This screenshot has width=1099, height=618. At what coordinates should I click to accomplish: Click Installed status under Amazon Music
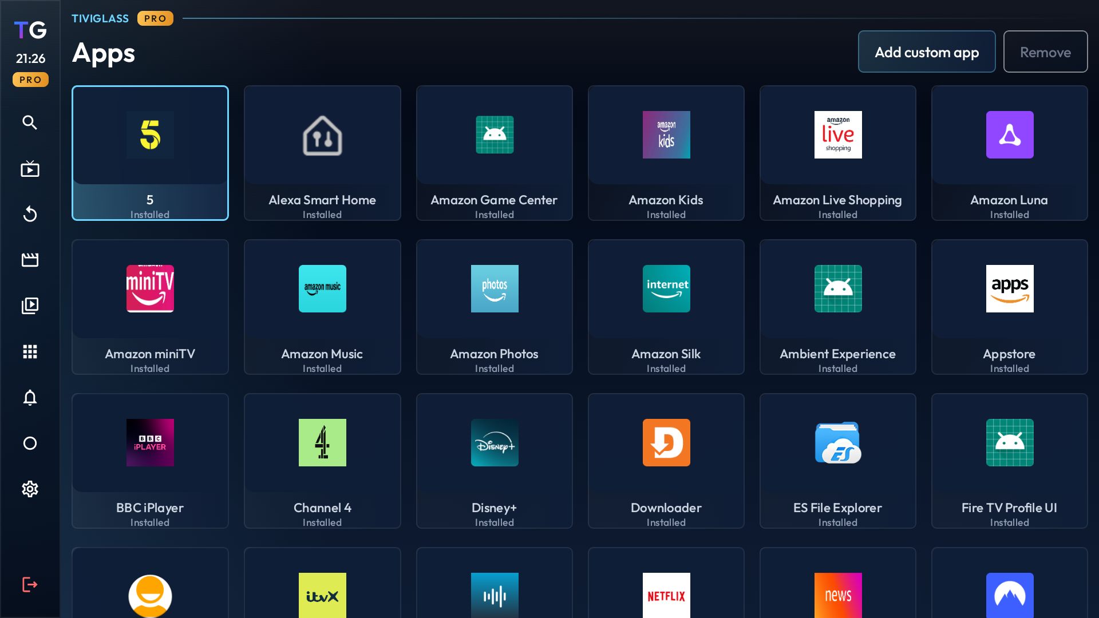(x=322, y=369)
